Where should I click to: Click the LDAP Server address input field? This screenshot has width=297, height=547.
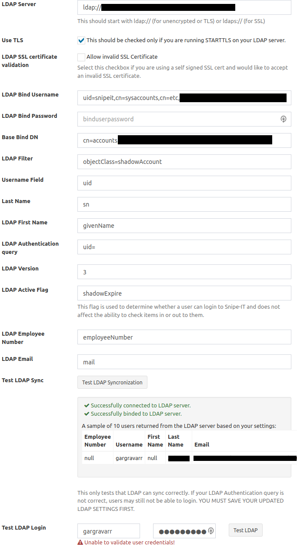[184, 7]
